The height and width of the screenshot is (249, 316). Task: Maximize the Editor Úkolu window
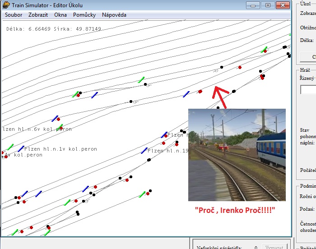(x=268, y=5)
